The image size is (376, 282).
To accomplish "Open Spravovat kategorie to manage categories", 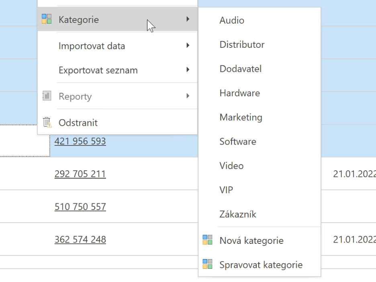I will pos(260,264).
